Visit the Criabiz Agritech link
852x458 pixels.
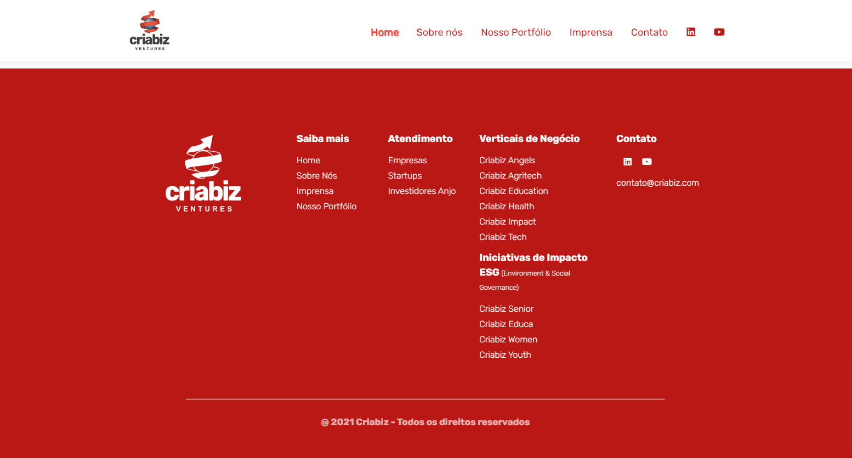pyautogui.click(x=510, y=176)
